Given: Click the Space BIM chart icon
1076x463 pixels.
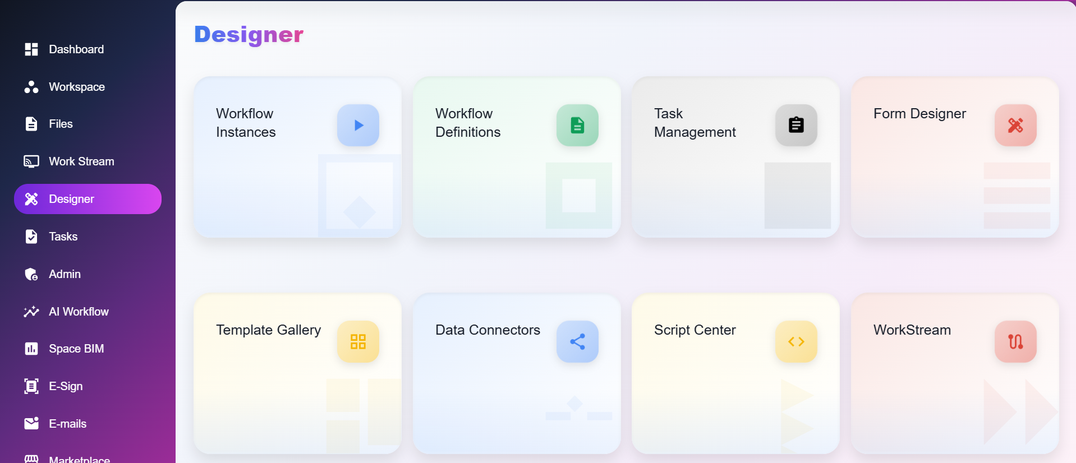Looking at the screenshot, I should [x=31, y=349].
